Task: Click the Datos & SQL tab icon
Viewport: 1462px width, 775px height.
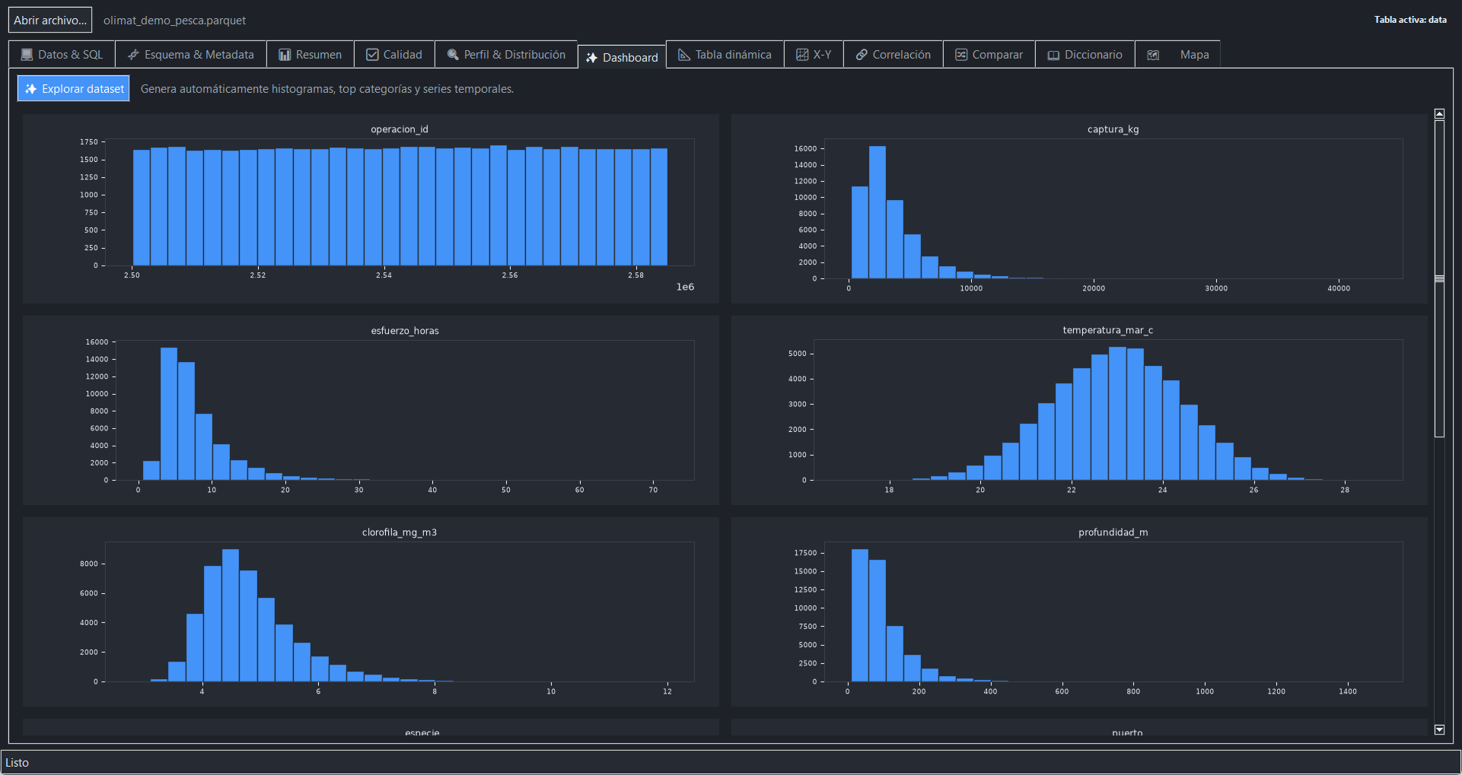Action: 27,55
